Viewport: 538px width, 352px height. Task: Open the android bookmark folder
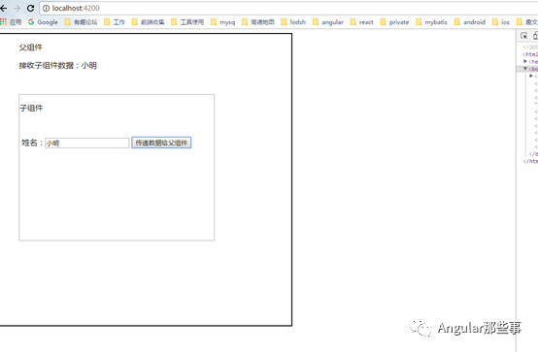click(x=470, y=22)
